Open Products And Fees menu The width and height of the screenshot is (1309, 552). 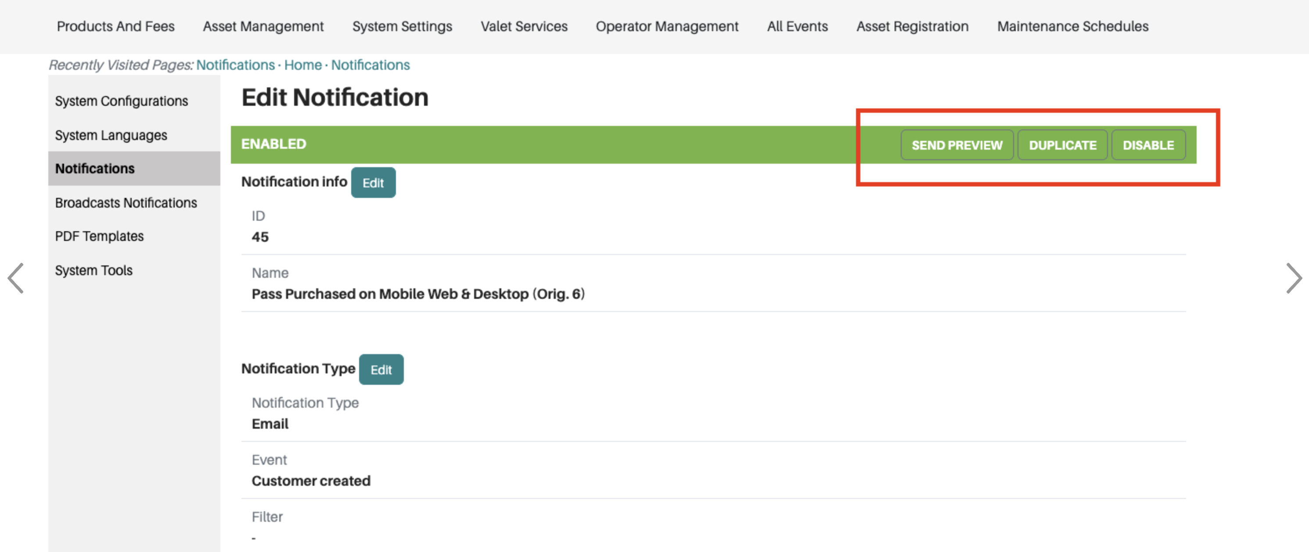tap(115, 26)
